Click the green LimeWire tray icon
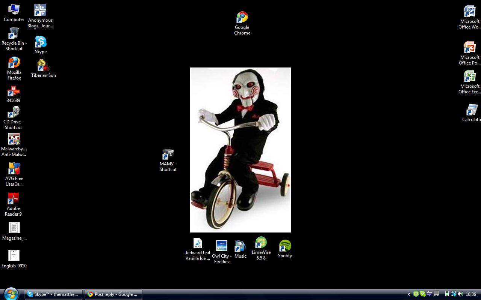Screen dimensions: 481x300 pyautogui.click(x=416, y=294)
